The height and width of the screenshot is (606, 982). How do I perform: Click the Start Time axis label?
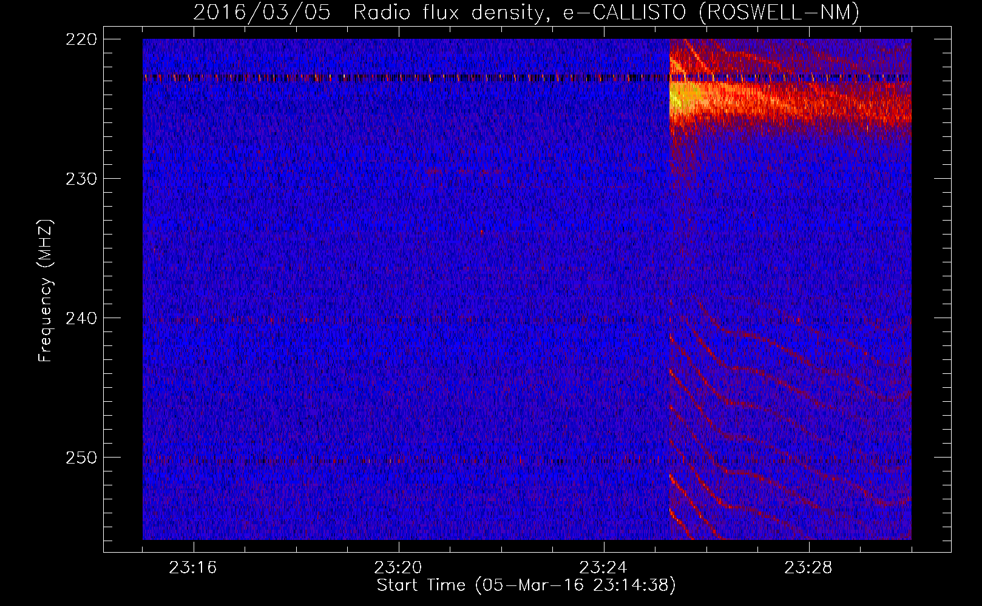(526, 585)
